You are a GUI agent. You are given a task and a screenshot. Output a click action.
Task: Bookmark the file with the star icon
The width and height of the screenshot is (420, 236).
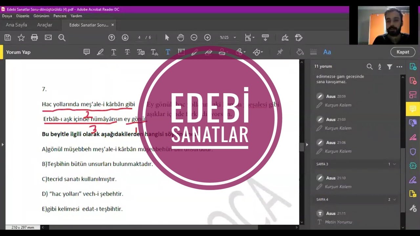click(x=21, y=38)
